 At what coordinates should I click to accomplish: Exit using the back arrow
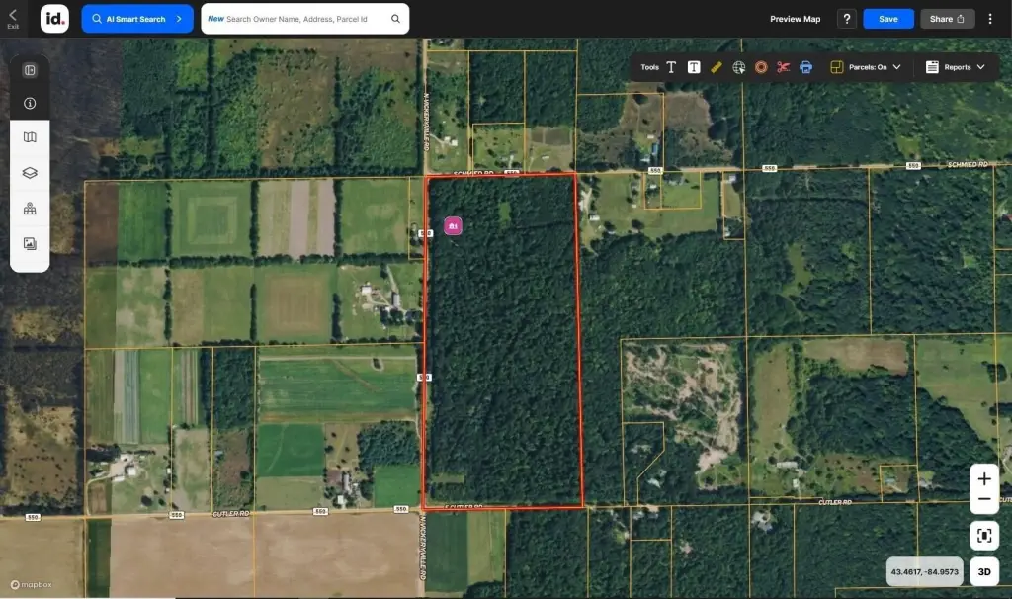(13, 18)
